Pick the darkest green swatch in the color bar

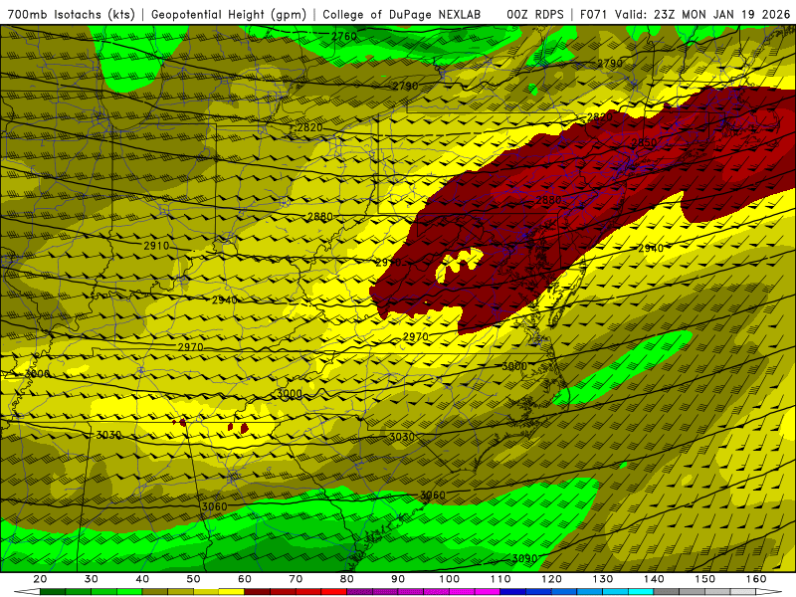pyautogui.click(x=53, y=591)
